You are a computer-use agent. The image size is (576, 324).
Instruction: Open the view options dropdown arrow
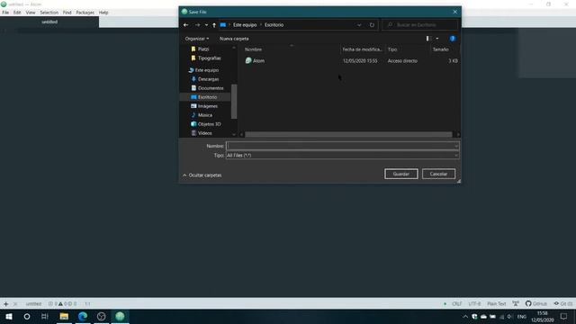point(437,39)
